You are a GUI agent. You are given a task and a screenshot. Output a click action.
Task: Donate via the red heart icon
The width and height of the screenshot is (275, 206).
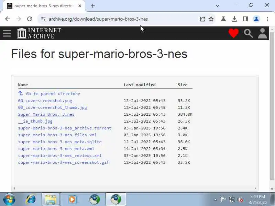coord(233,33)
